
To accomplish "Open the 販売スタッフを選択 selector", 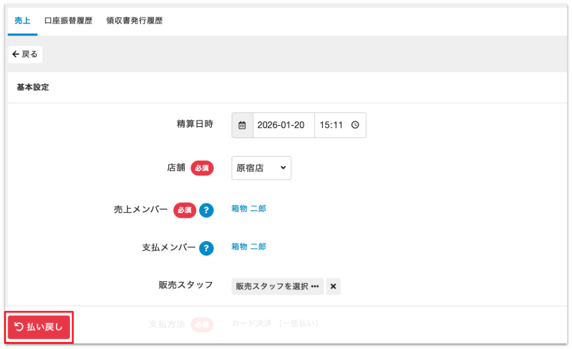I will pos(277,287).
